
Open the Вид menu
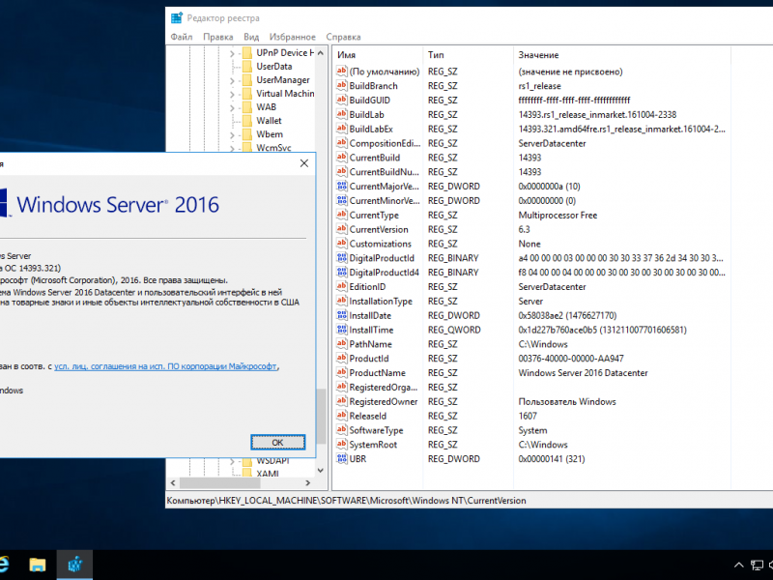(x=251, y=37)
